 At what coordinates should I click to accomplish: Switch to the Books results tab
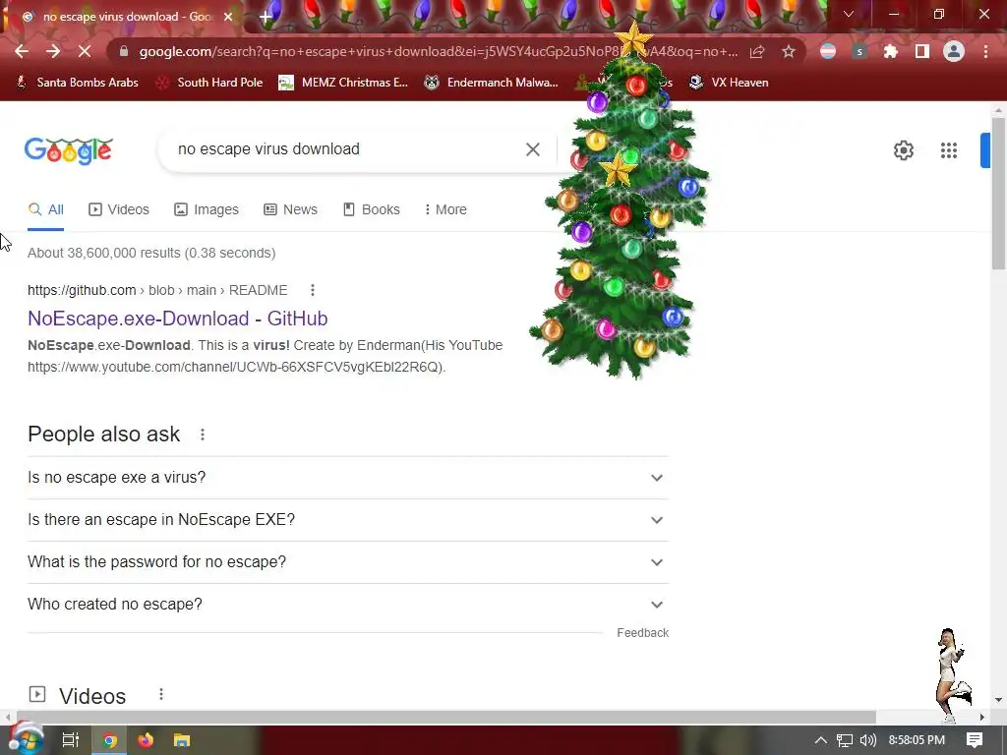tap(371, 210)
